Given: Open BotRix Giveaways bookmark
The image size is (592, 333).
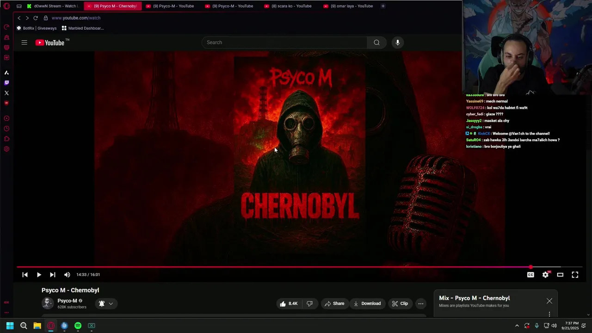Looking at the screenshot, I should click(x=37, y=28).
